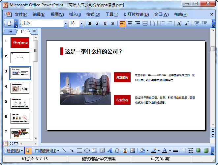
Task: Click the Increase Font Size icon
Action: click(x=179, y=23)
